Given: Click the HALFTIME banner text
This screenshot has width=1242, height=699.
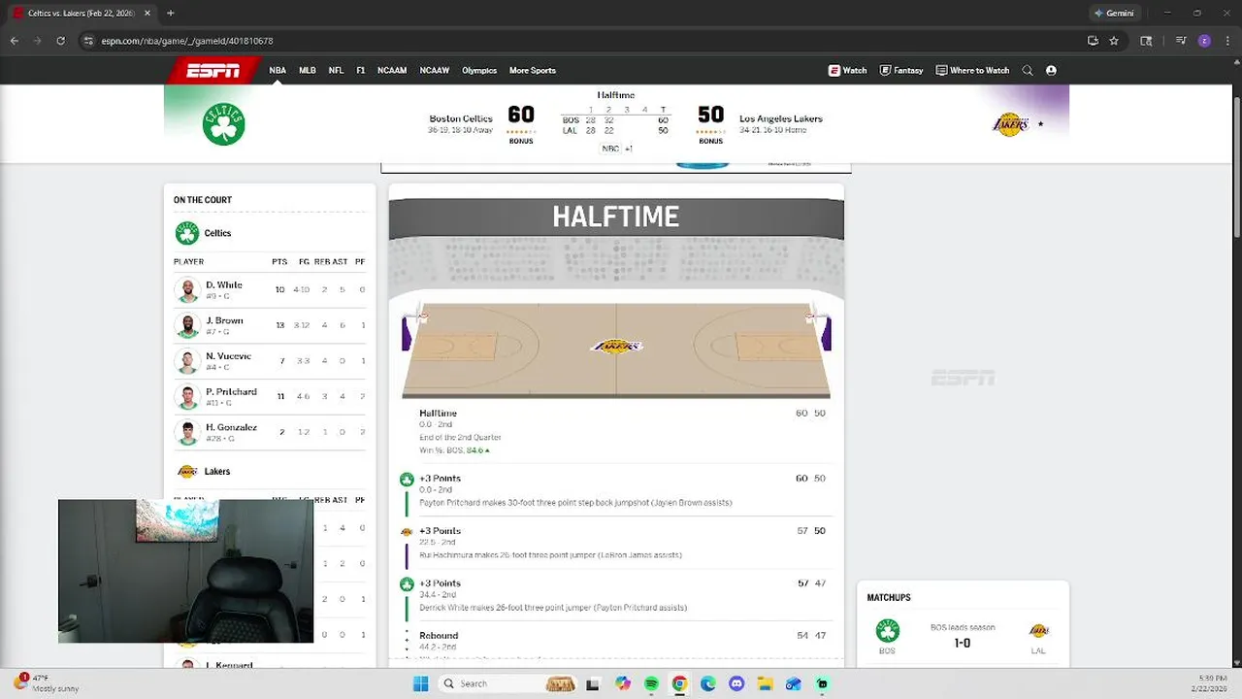Looking at the screenshot, I should coord(616,216).
